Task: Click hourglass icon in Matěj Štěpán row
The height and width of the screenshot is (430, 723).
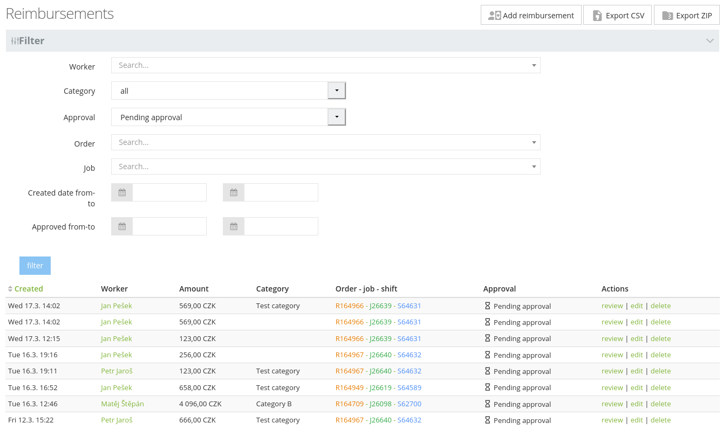Action: (x=487, y=404)
